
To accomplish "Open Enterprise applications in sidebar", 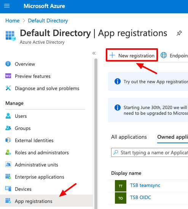I will [x=40, y=177].
